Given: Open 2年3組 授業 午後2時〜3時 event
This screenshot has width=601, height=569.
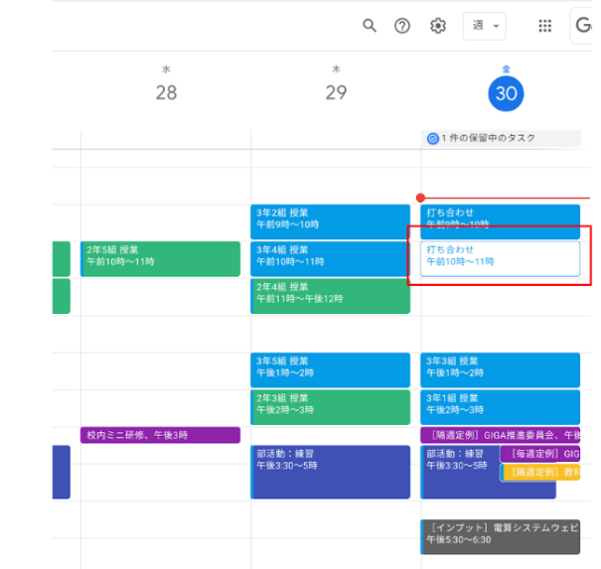Looking at the screenshot, I should (x=330, y=407).
